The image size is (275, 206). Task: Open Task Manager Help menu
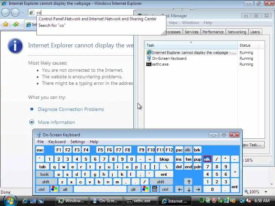208,23
